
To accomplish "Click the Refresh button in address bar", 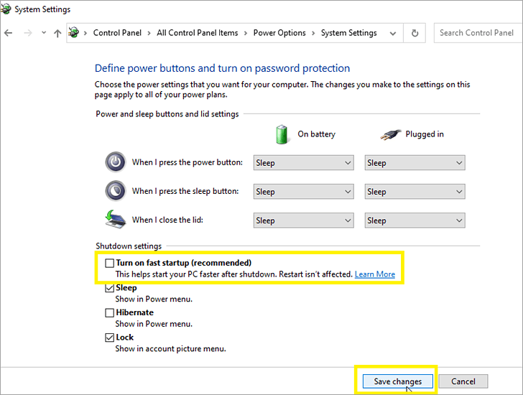I will coord(415,33).
